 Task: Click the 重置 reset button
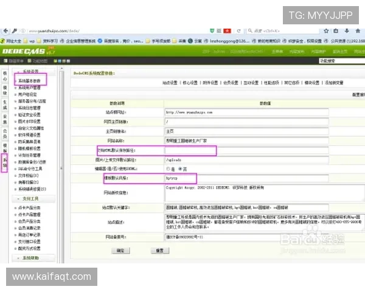(x=159, y=251)
